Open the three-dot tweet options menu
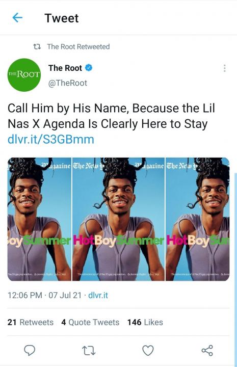Image resolution: width=237 pixels, height=367 pixels. 225,68
